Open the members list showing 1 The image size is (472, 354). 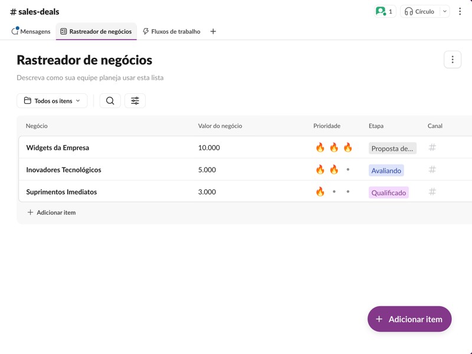click(385, 11)
